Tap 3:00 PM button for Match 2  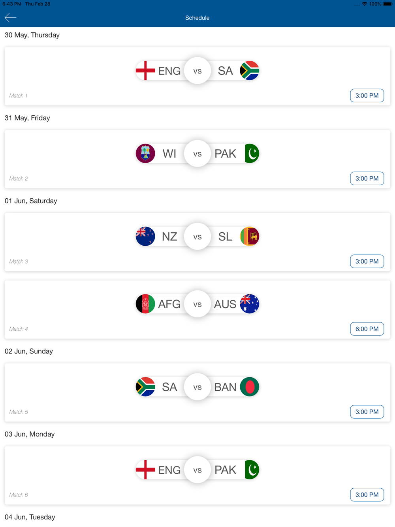367,179
